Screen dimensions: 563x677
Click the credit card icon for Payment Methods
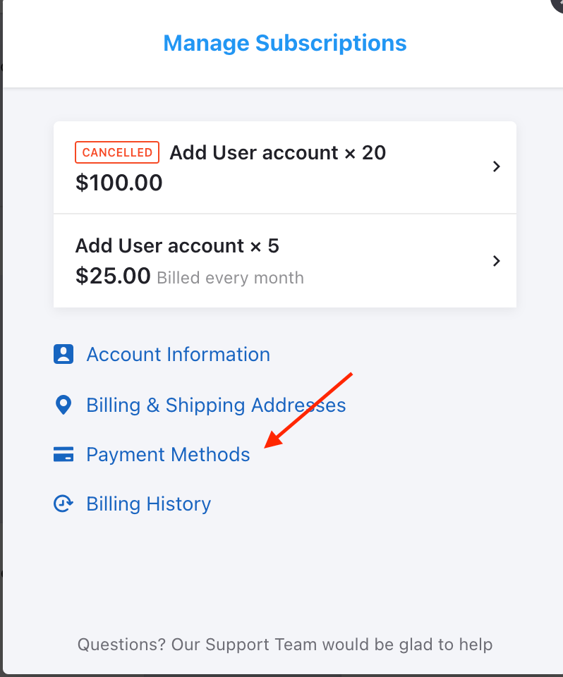63,454
